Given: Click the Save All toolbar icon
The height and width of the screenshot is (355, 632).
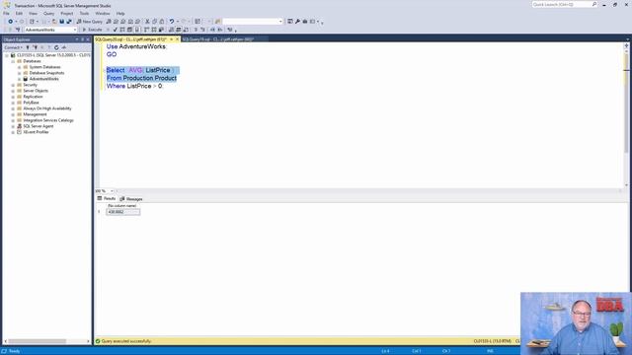Looking at the screenshot, I should 69,22.
